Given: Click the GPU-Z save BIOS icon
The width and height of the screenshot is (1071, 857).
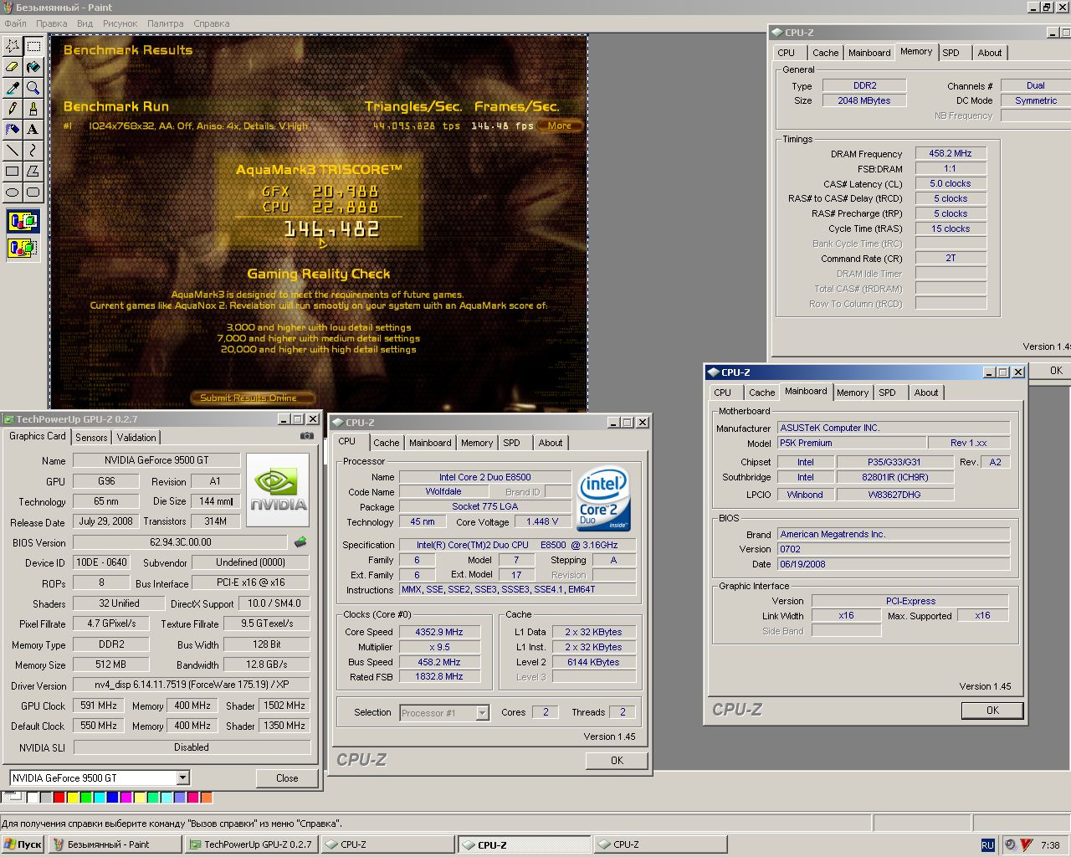Looking at the screenshot, I should [x=300, y=542].
